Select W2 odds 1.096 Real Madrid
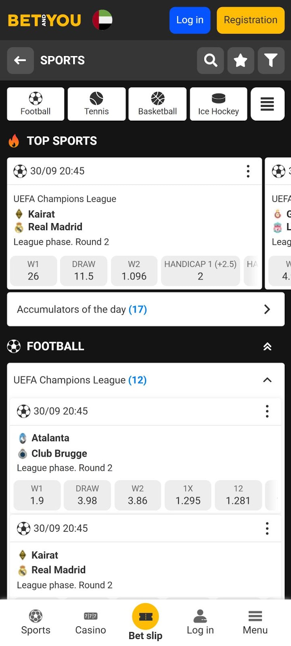 [134, 271]
